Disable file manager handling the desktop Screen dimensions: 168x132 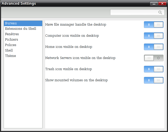(x=153, y=25)
